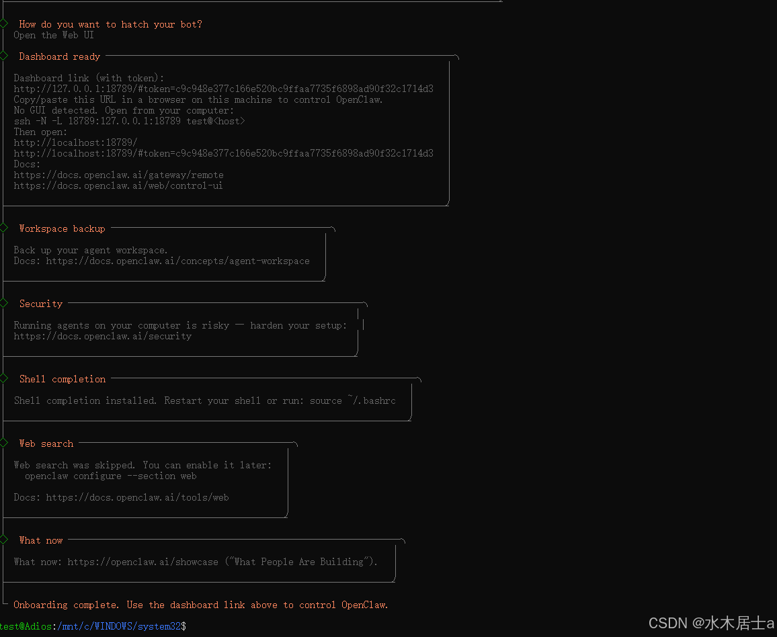Click the test@Adios shell prompt line
Screen dimensions: 777x637
[x=93, y=627]
